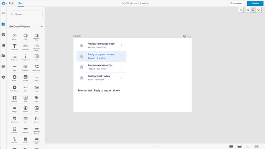The width and height of the screenshot is (265, 149).
Task: Select the Table widget
Action: point(36,57)
